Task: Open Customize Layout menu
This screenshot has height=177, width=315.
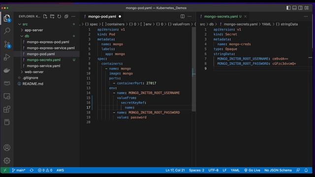Action: [307, 8]
